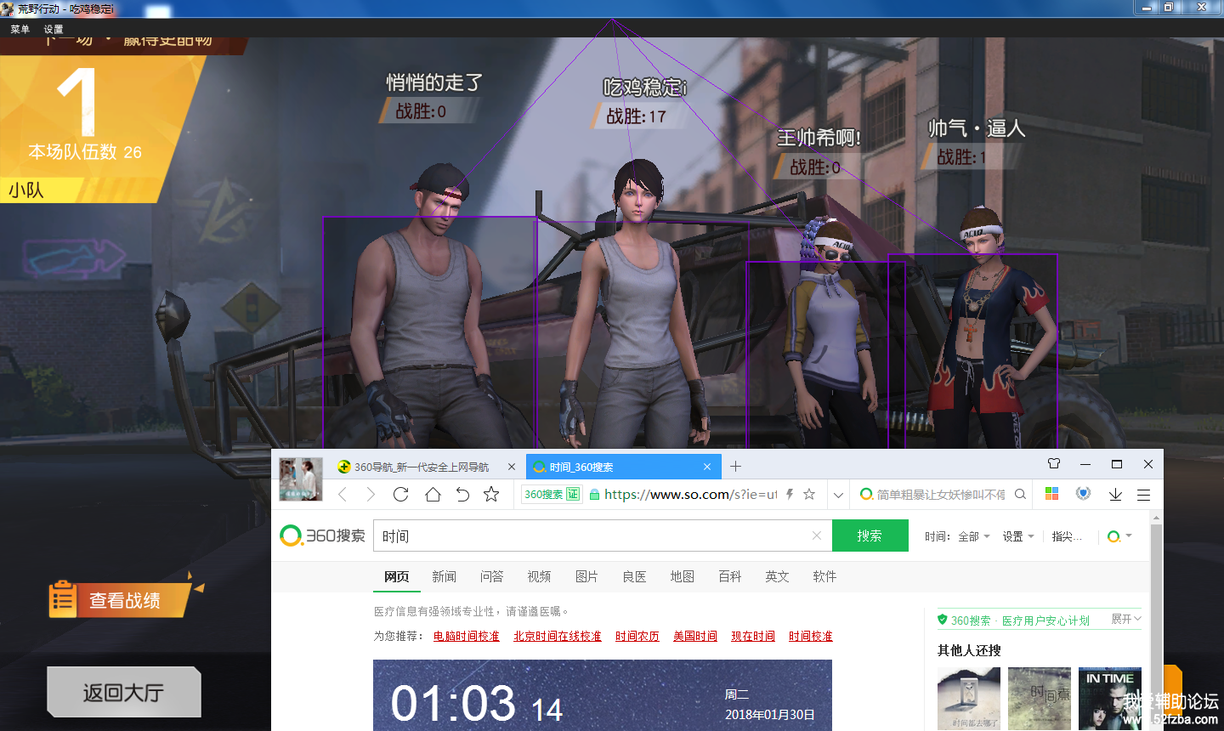
Task: Open the 360 account dropdown arrow
Action: click(1129, 536)
